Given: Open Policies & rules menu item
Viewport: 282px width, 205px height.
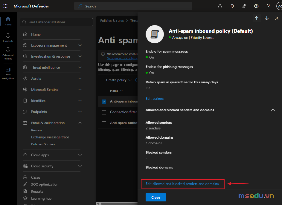Looking at the screenshot, I should coord(43,144).
